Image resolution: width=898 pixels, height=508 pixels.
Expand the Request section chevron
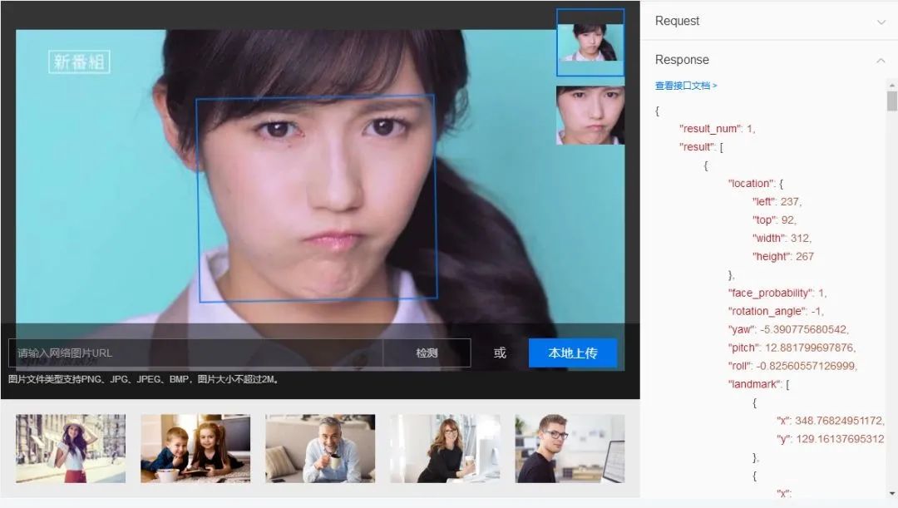[x=881, y=22]
